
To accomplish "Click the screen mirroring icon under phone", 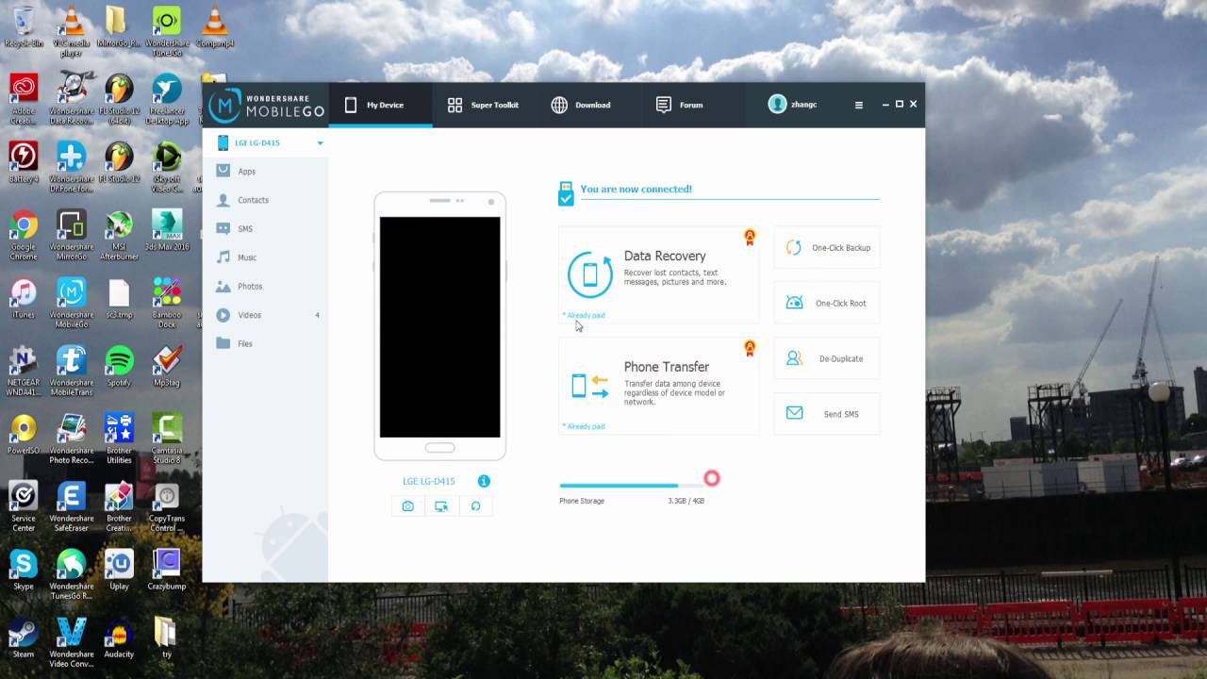I will pos(441,506).
